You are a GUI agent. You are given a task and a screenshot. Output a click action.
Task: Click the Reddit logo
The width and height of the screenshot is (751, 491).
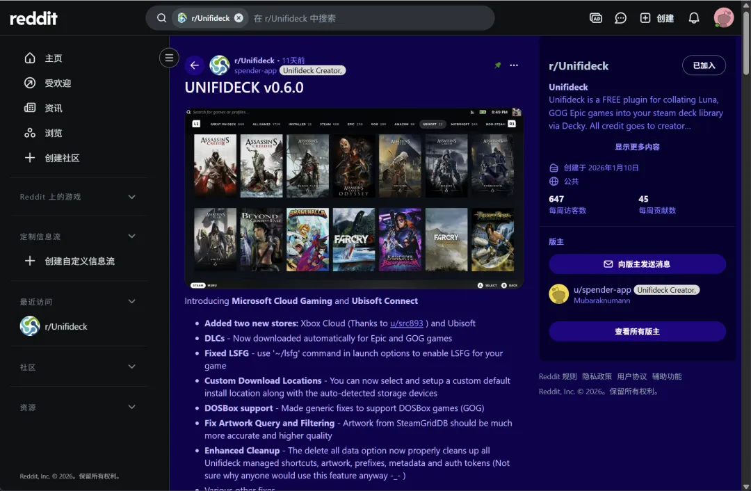pos(33,18)
